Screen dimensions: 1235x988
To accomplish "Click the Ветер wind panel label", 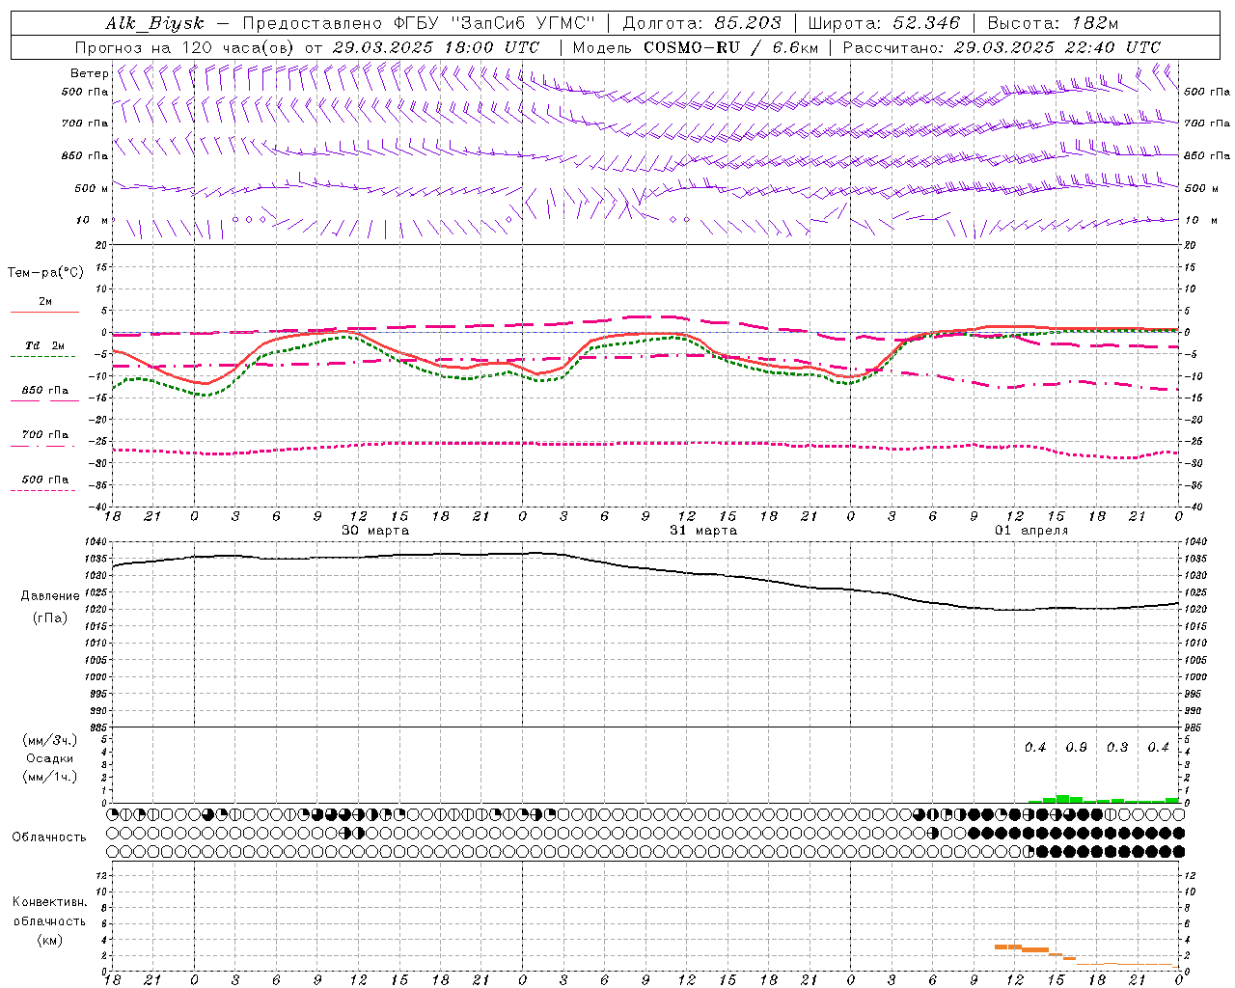I will click(x=89, y=73).
